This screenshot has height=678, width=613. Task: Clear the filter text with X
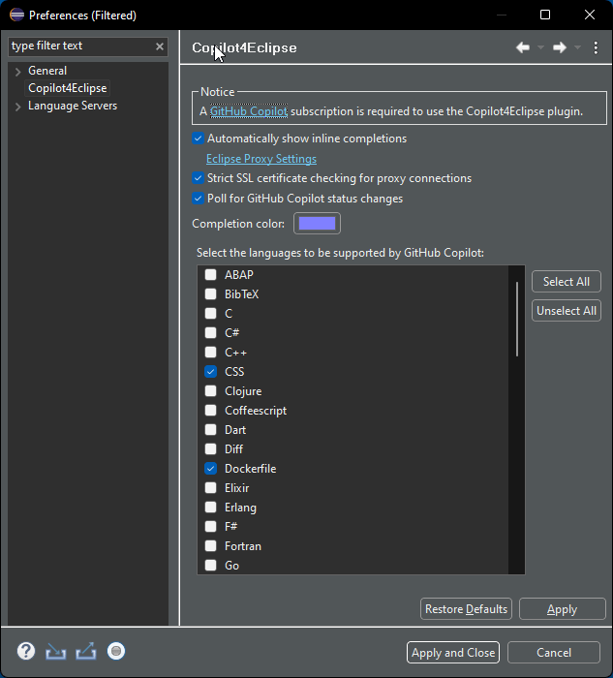160,46
